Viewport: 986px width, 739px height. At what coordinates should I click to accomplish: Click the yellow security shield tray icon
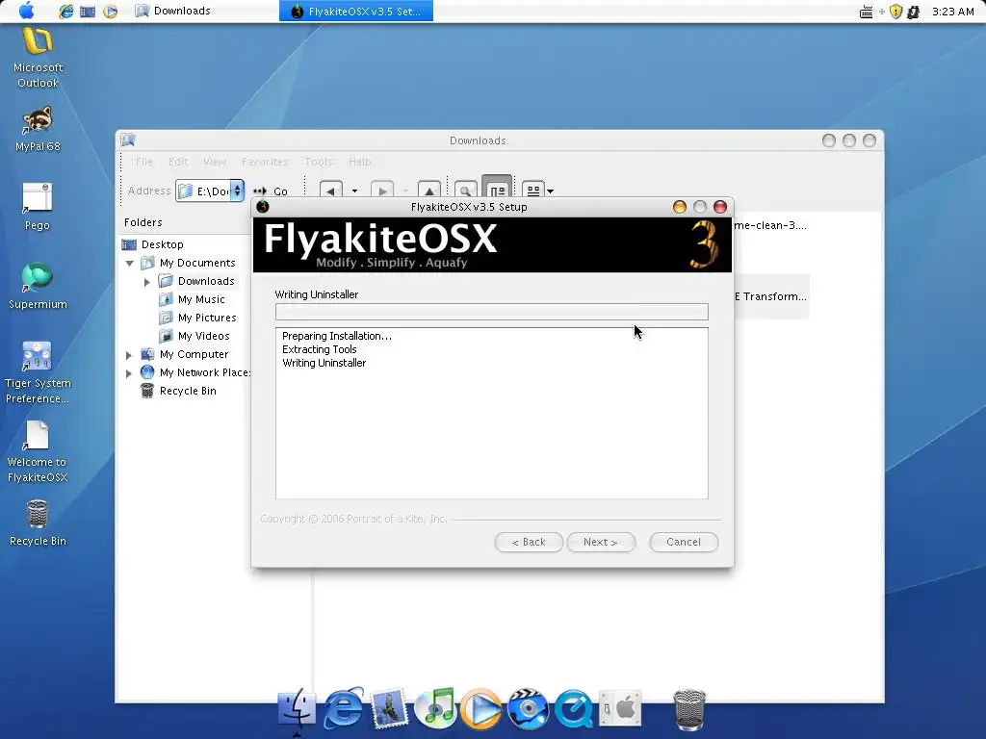pyautogui.click(x=896, y=12)
